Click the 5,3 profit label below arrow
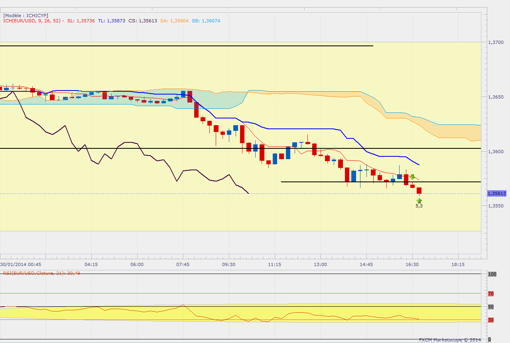Viewport: 510px width, 343px height. (x=419, y=206)
